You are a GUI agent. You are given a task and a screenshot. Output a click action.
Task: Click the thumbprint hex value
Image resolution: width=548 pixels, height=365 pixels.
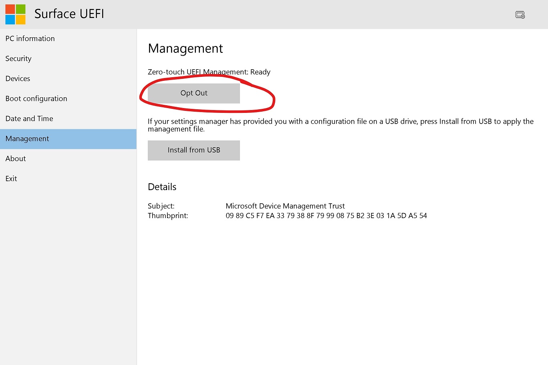click(x=326, y=216)
